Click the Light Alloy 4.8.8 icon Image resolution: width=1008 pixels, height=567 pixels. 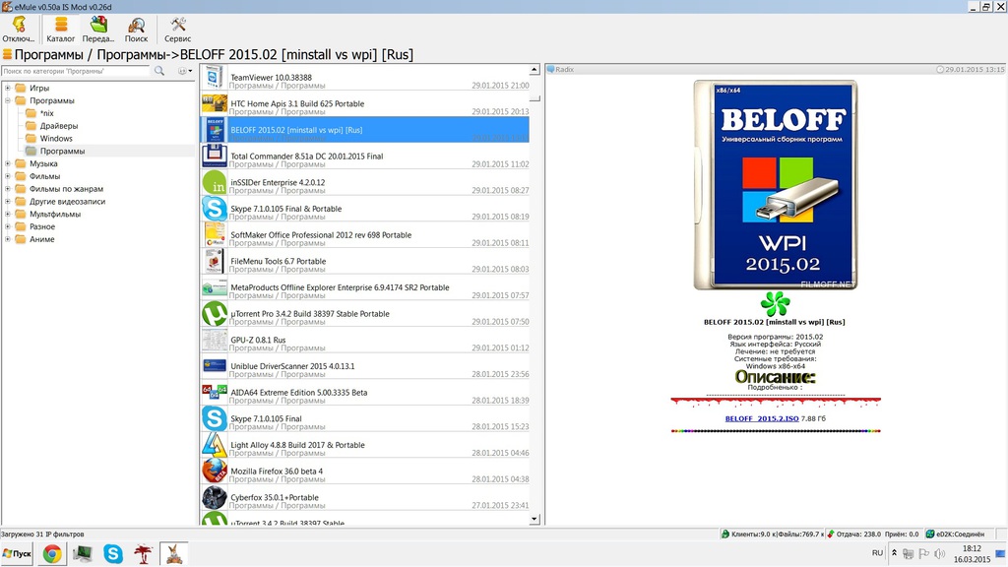(x=214, y=445)
